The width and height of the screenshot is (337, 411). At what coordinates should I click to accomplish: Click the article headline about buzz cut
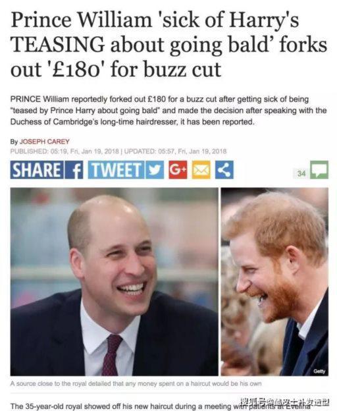(x=168, y=45)
